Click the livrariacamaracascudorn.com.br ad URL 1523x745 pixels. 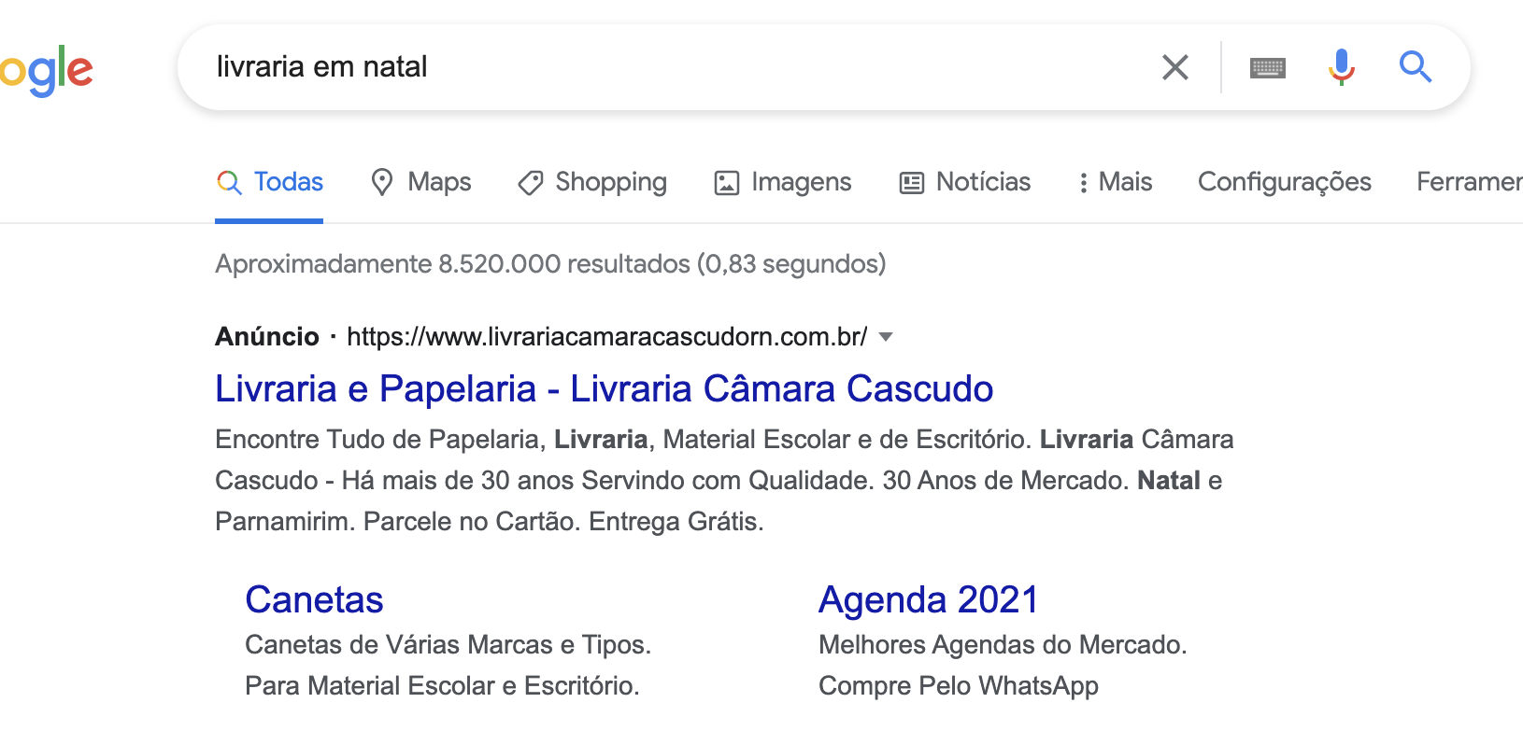coord(607,337)
